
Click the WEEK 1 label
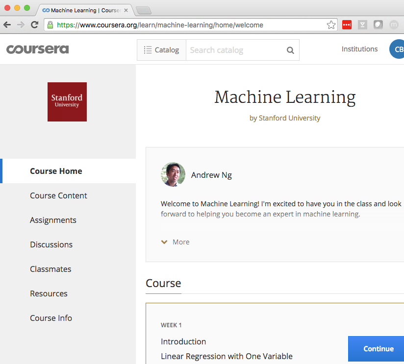[x=171, y=325]
